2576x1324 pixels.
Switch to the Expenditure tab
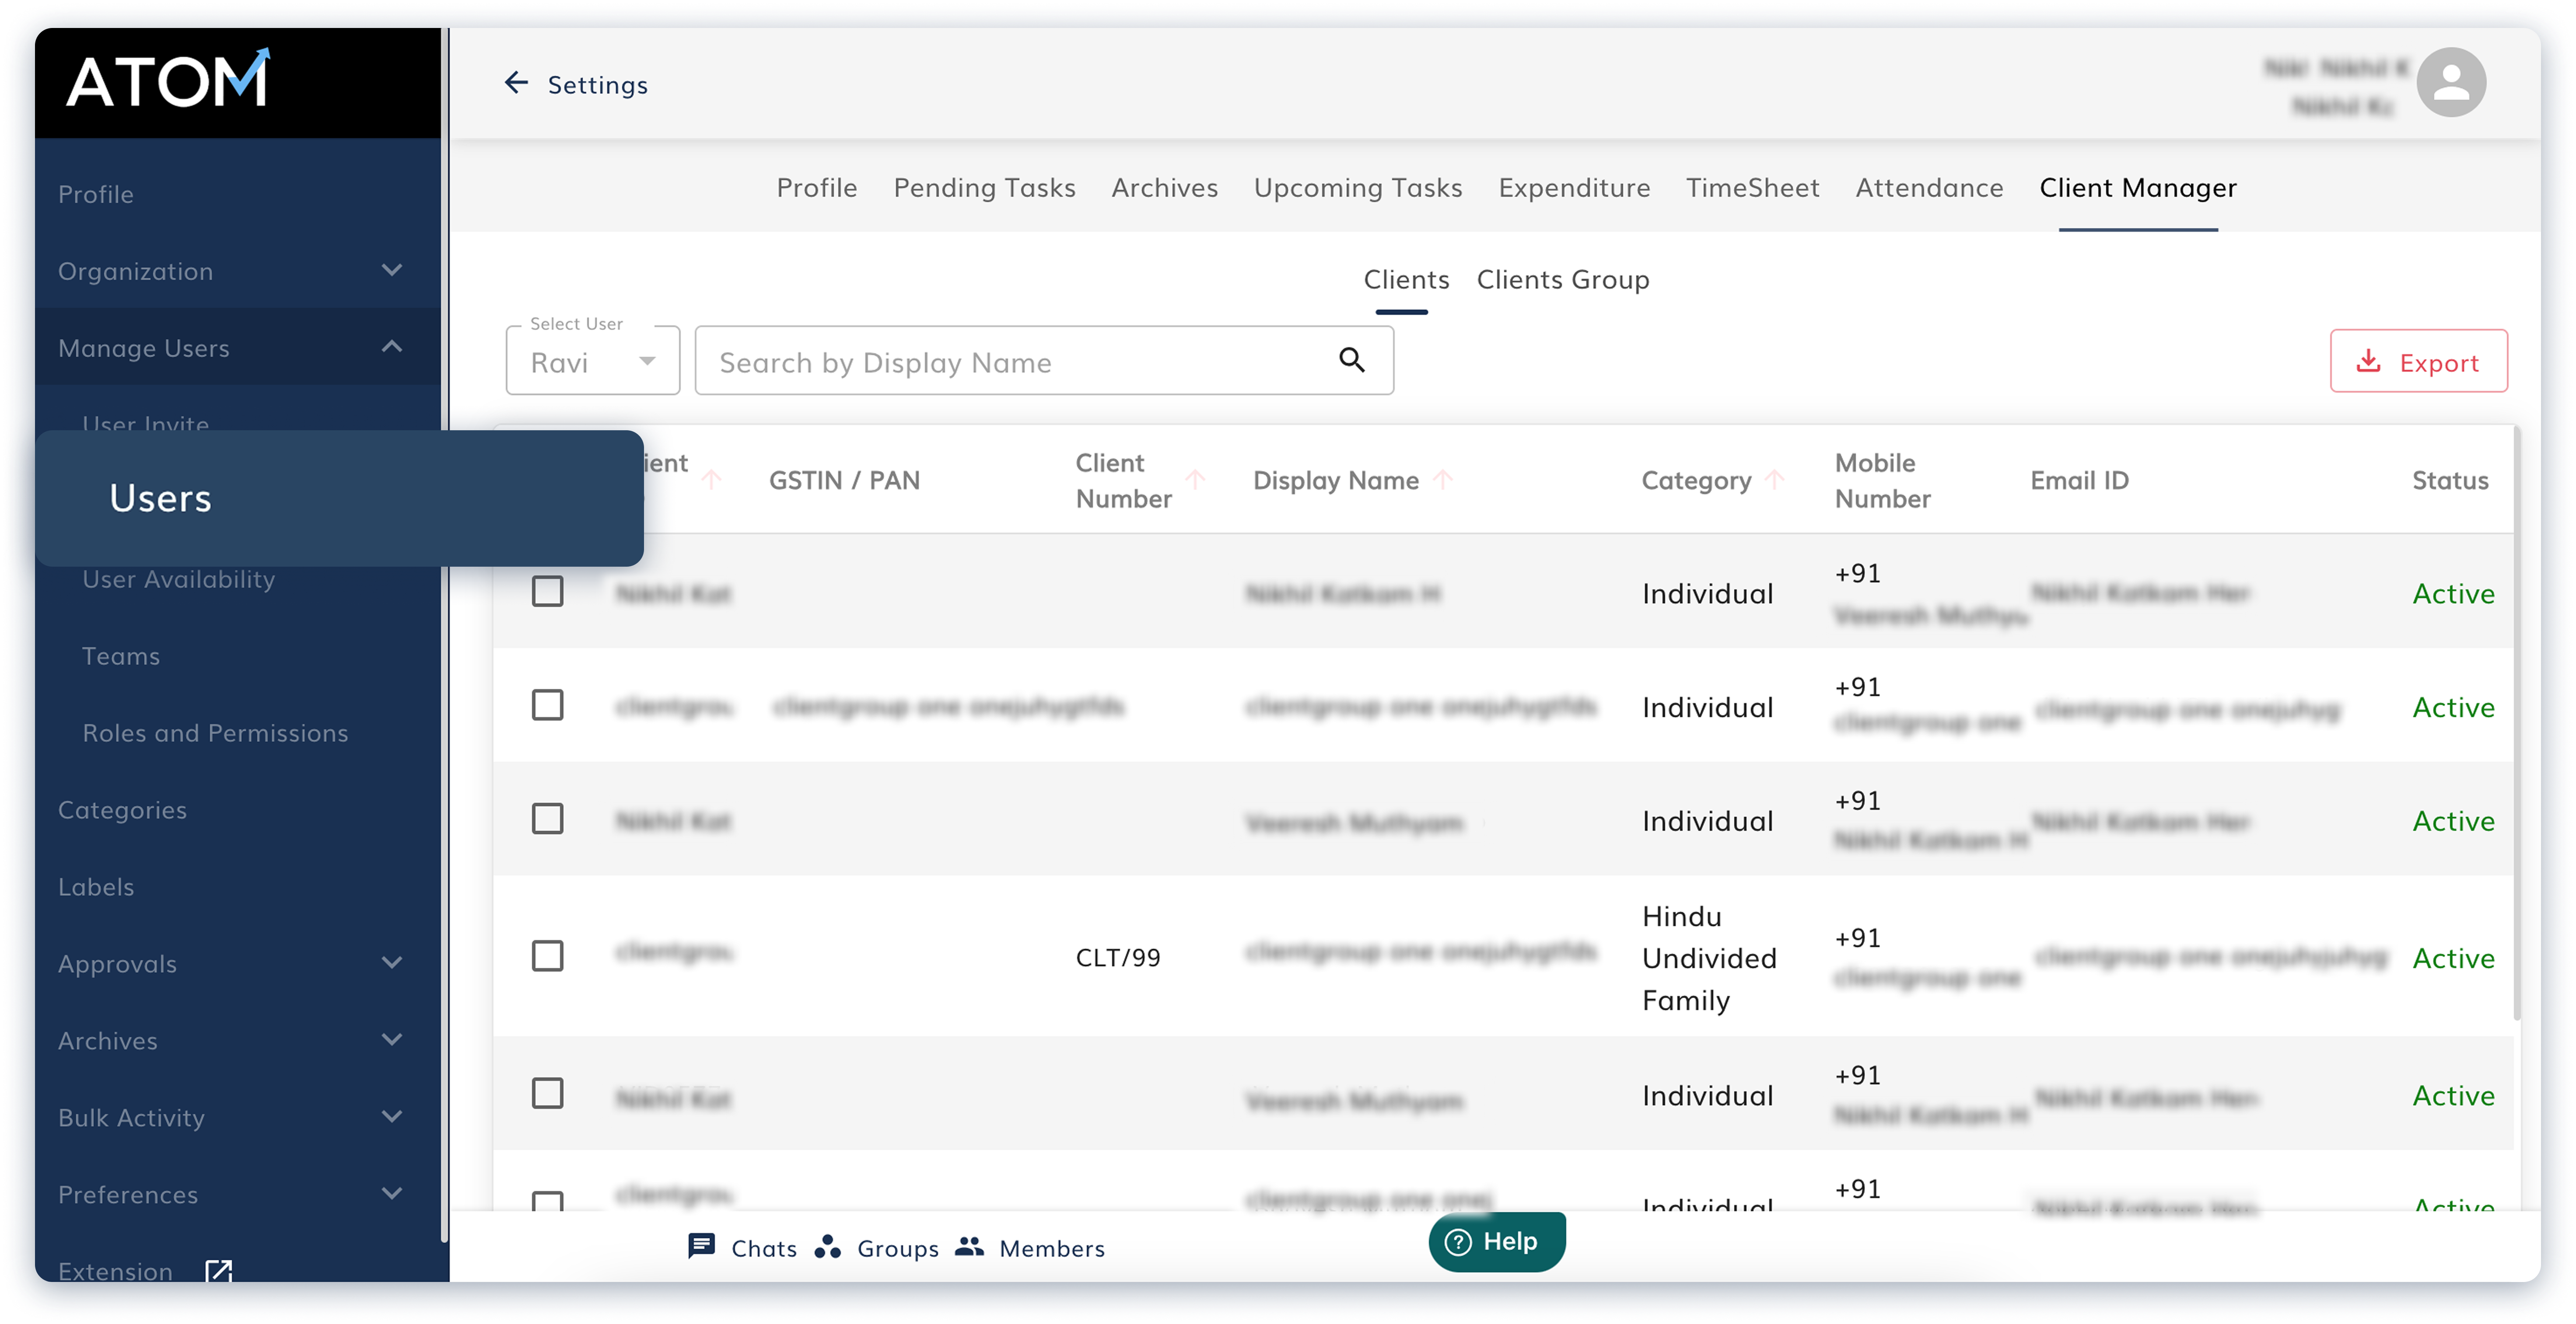click(1574, 188)
